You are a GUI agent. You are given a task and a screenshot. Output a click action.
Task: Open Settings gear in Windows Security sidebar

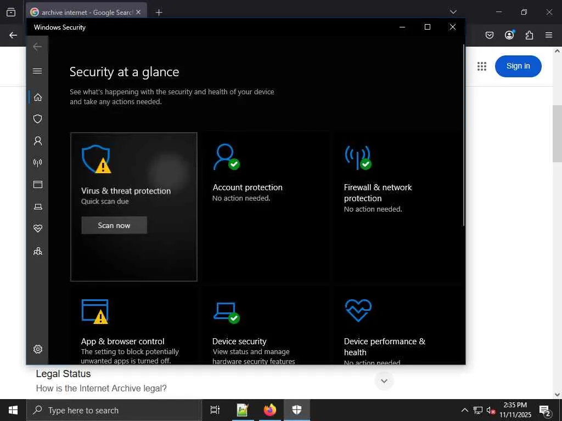[38, 349]
